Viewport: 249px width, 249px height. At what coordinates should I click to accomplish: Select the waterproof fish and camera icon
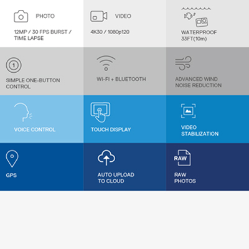pyautogui.click(x=196, y=17)
